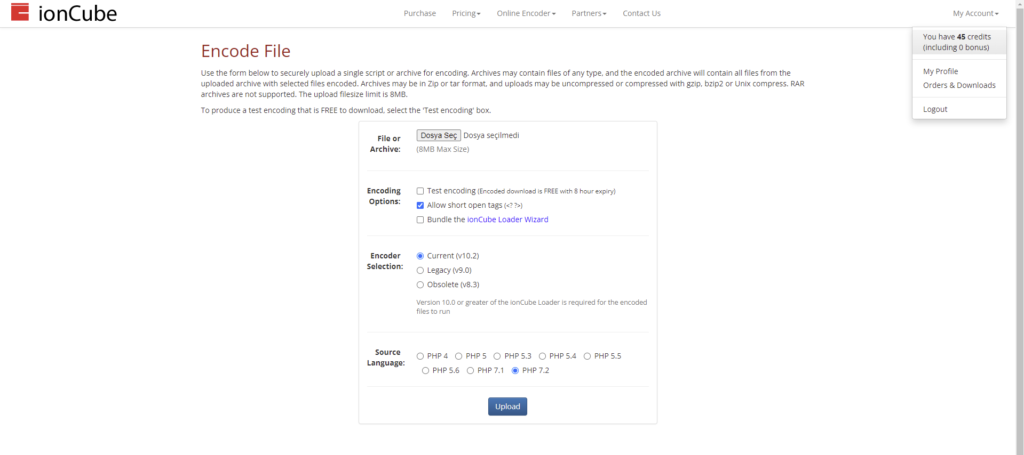Click the 'Encoding Options:' label
The width and height of the screenshot is (1024, 455).
[x=384, y=196]
